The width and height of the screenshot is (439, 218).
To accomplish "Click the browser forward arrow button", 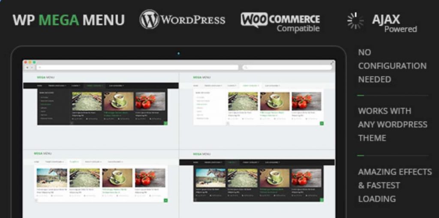I will (x=32, y=67).
